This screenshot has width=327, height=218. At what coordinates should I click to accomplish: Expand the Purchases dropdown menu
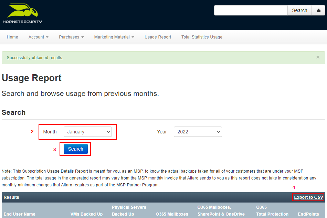[x=71, y=37]
